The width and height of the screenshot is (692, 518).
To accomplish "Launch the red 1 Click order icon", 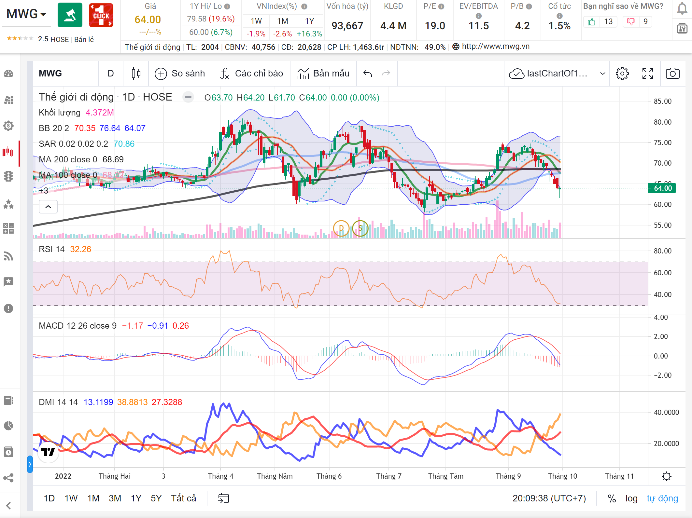I will coord(101,15).
